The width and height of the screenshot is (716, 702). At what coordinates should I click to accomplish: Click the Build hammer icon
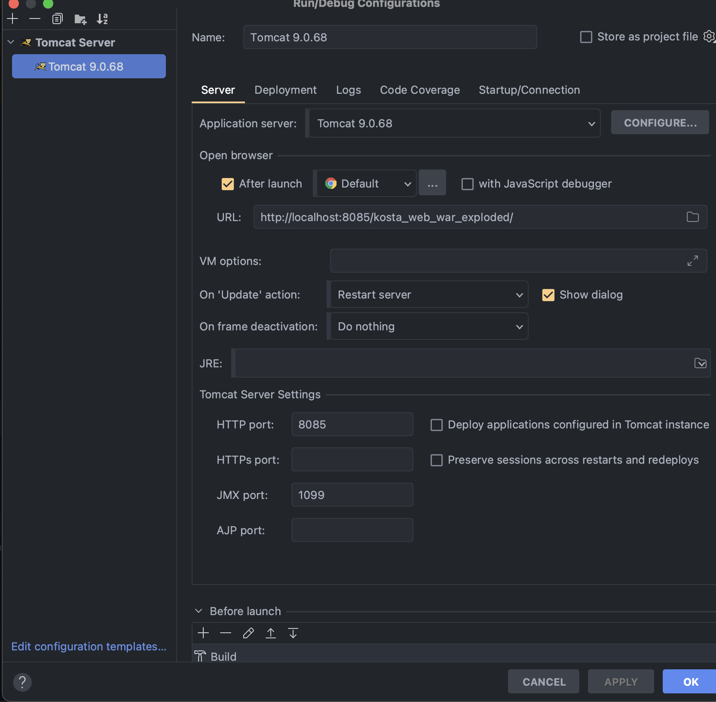(x=200, y=656)
